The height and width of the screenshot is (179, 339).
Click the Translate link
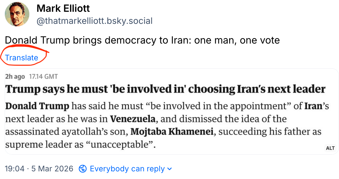(22, 58)
